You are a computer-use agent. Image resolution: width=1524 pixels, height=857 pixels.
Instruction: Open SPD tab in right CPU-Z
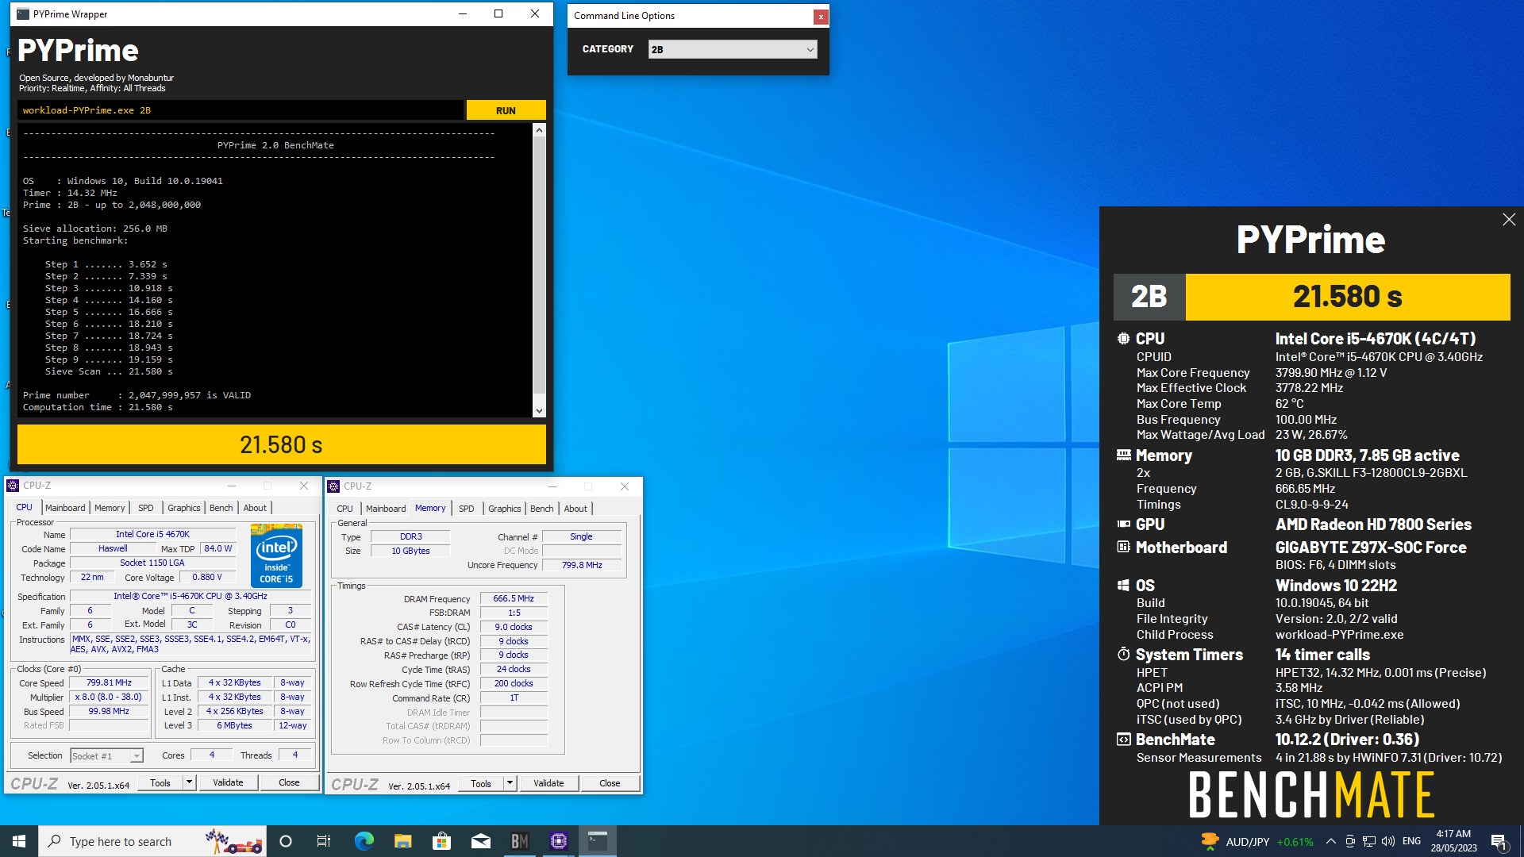(x=467, y=509)
